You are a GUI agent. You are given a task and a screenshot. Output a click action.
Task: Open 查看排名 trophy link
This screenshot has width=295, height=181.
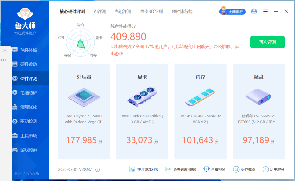click(x=214, y=169)
